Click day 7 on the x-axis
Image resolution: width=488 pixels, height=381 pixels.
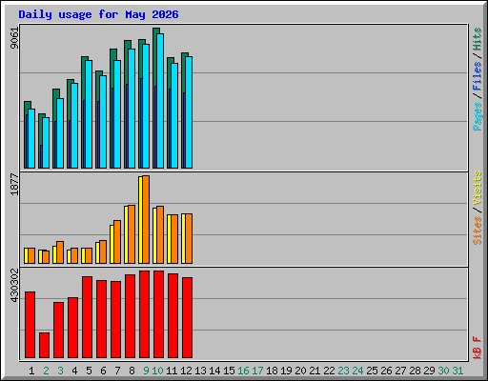point(117,371)
